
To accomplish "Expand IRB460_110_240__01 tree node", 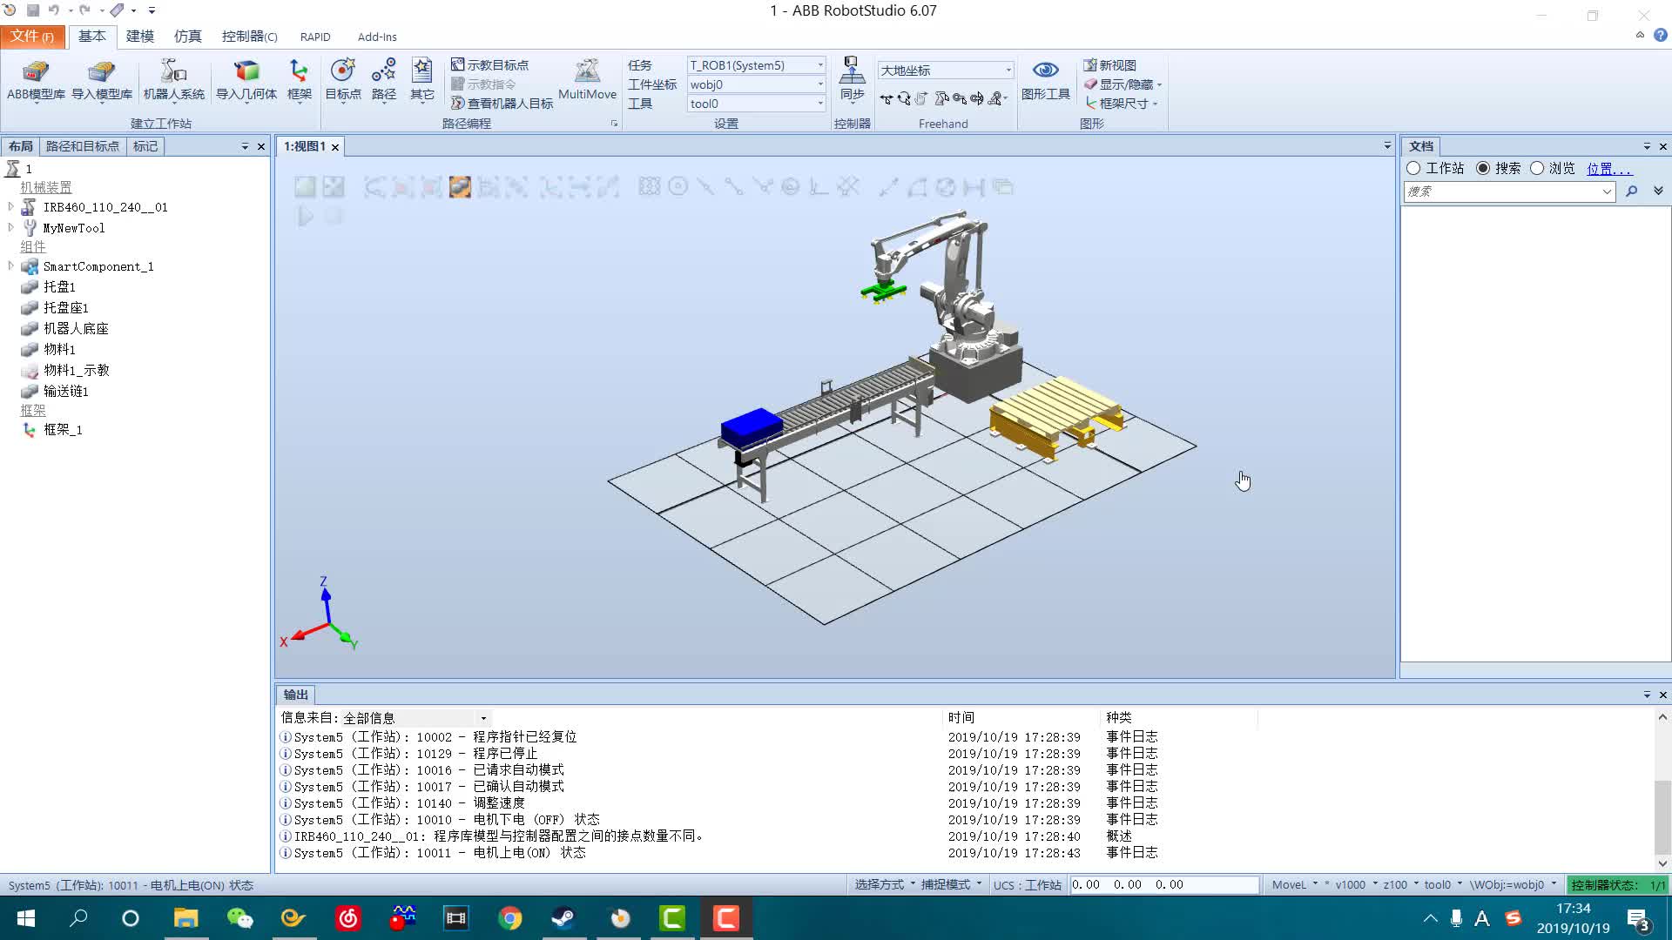I will 10,207.
